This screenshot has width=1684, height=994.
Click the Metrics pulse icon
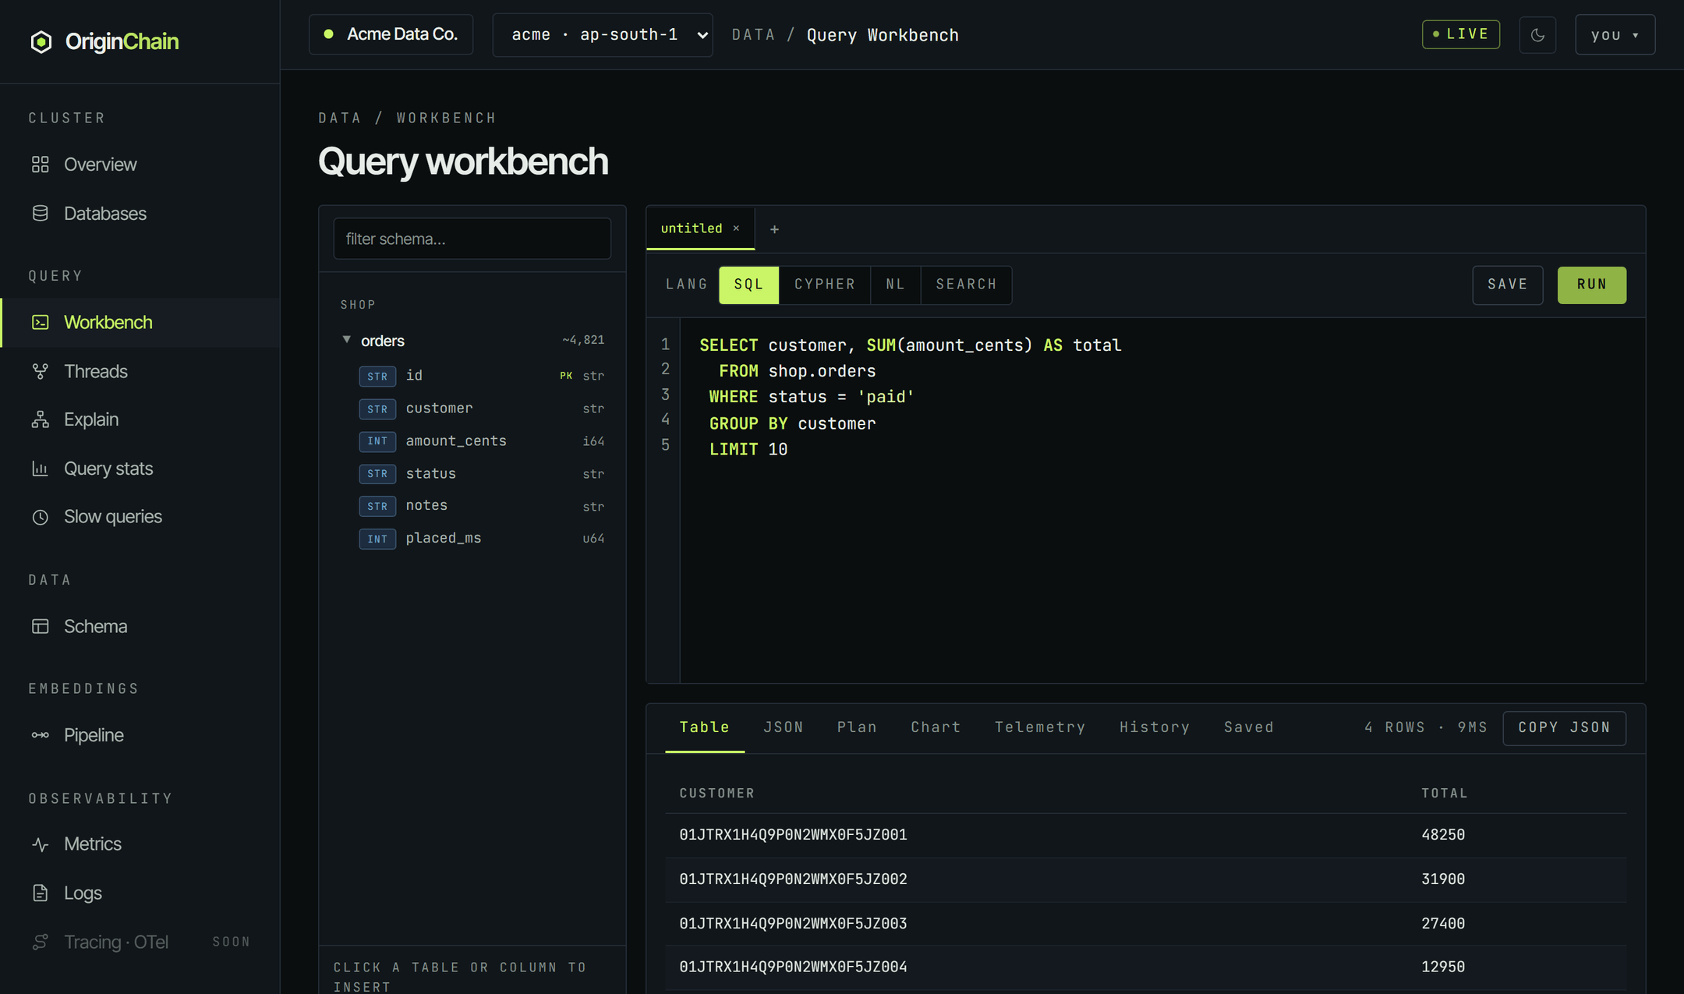click(x=40, y=844)
